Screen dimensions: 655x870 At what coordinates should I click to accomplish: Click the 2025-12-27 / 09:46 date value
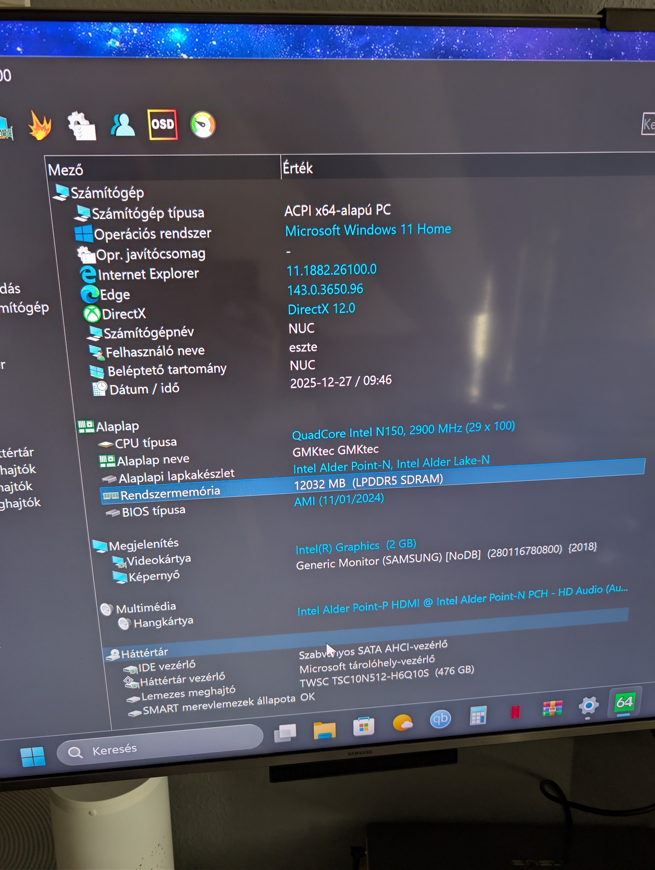click(341, 382)
